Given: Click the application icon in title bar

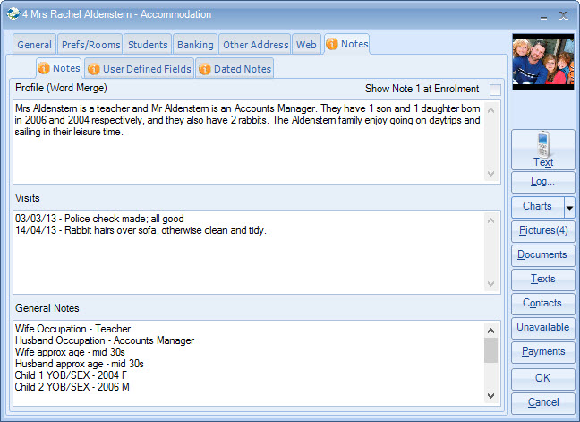Looking at the screenshot, I should pos(13,14).
